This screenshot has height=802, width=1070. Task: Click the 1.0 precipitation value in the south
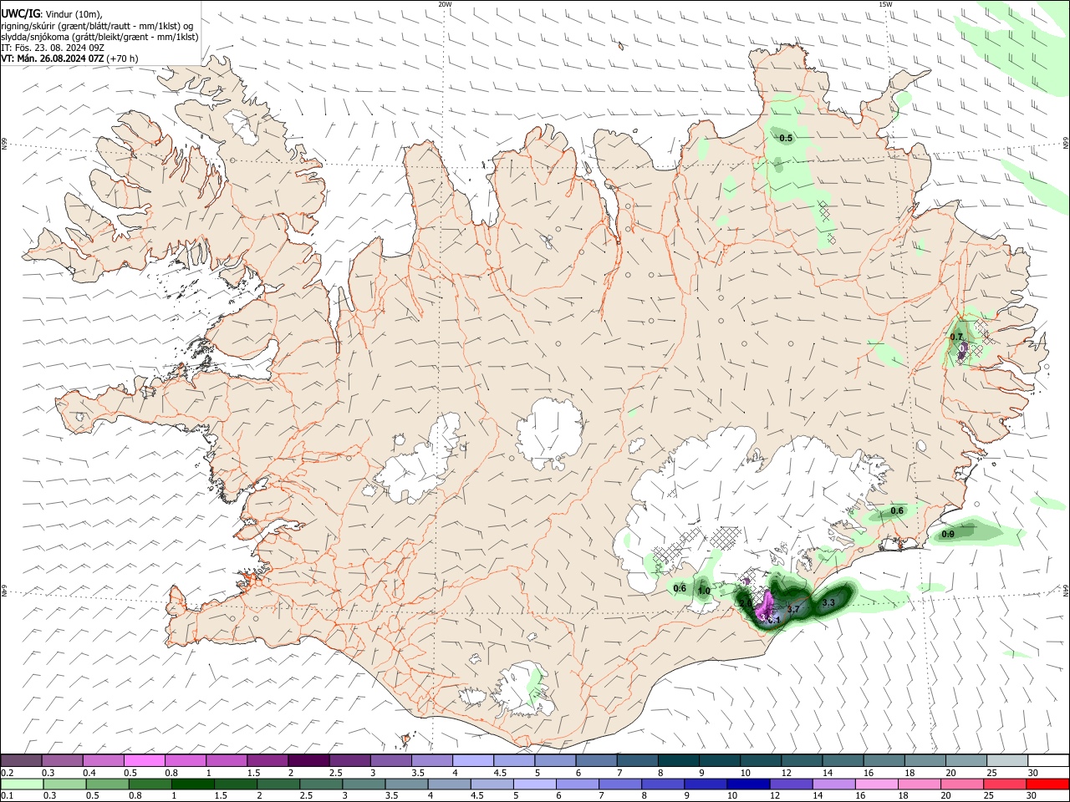[x=704, y=591]
